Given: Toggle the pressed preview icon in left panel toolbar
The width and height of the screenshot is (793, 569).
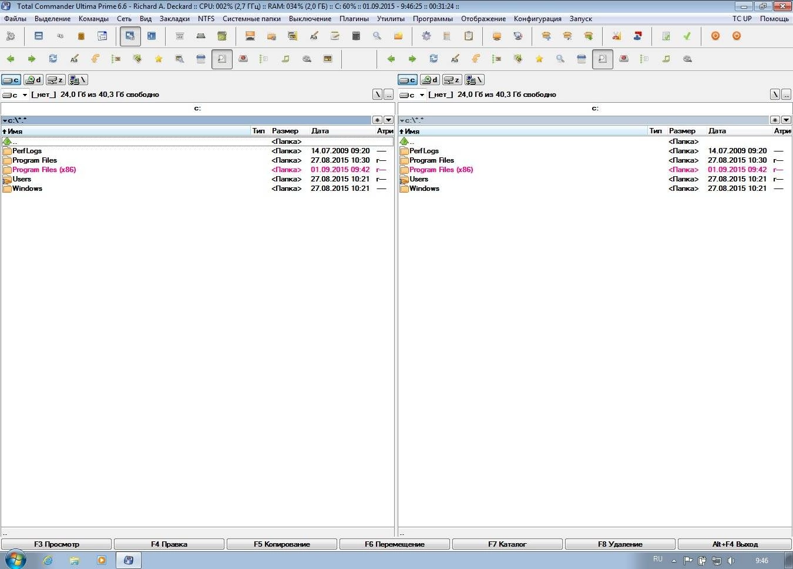Looking at the screenshot, I should tap(222, 59).
